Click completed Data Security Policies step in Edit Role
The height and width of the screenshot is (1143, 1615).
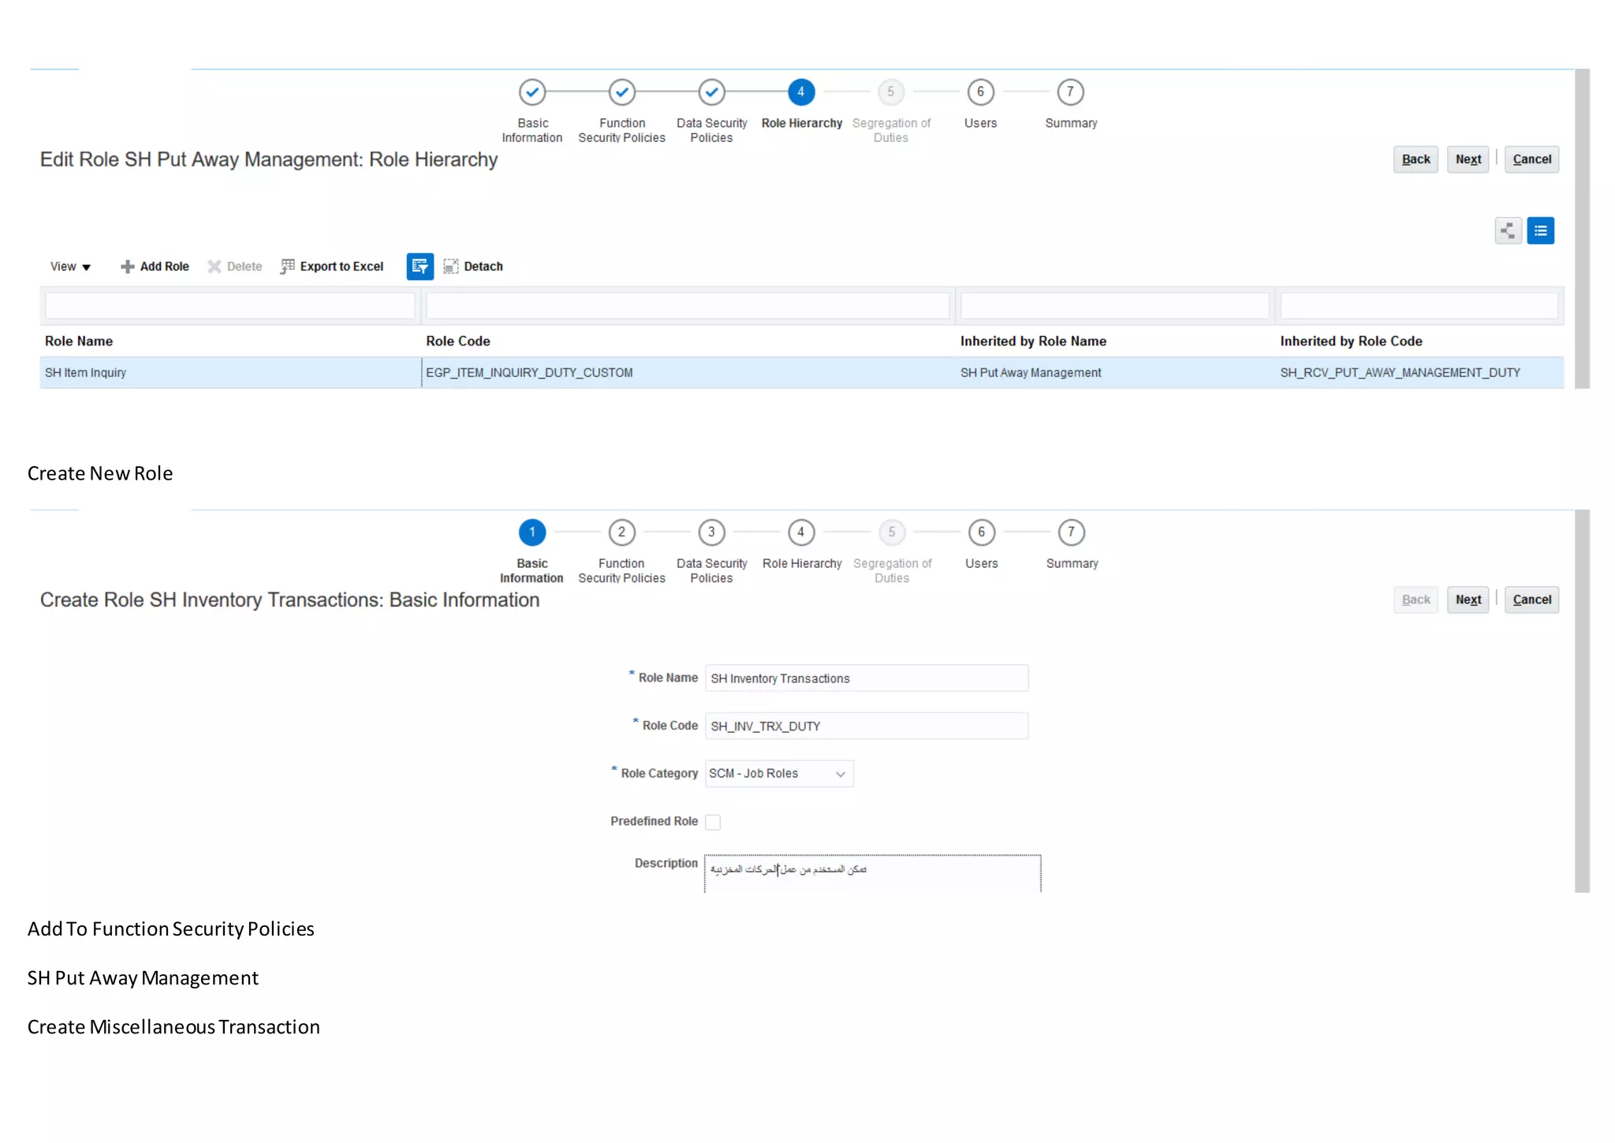coord(711,92)
